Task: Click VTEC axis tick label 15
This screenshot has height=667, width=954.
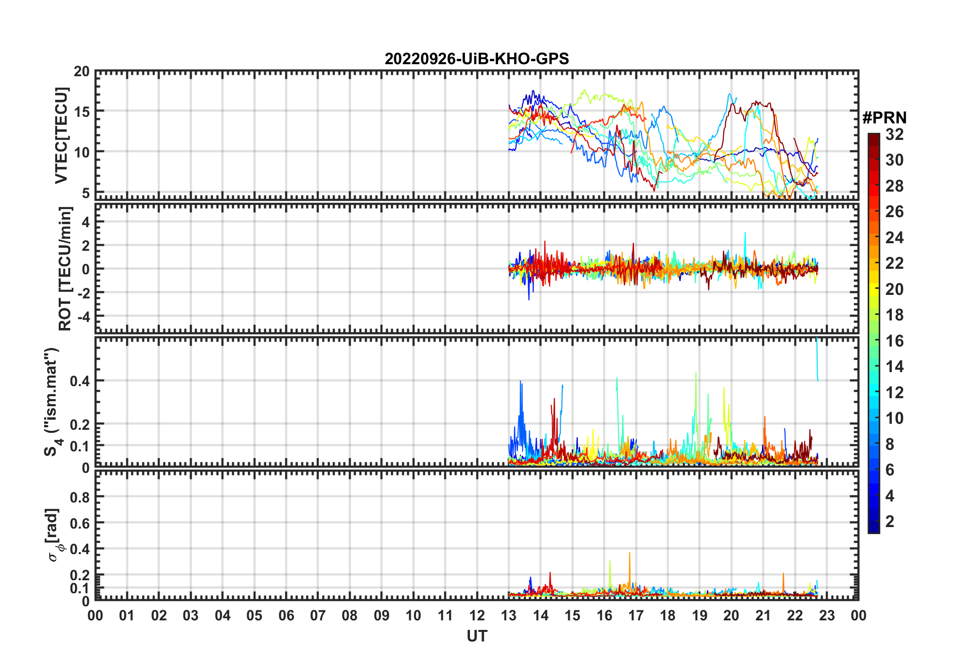Action: point(82,112)
